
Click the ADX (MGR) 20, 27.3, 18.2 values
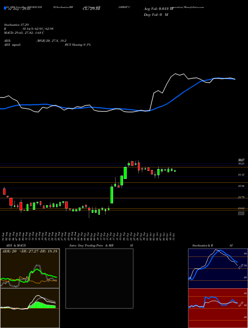[52, 41]
